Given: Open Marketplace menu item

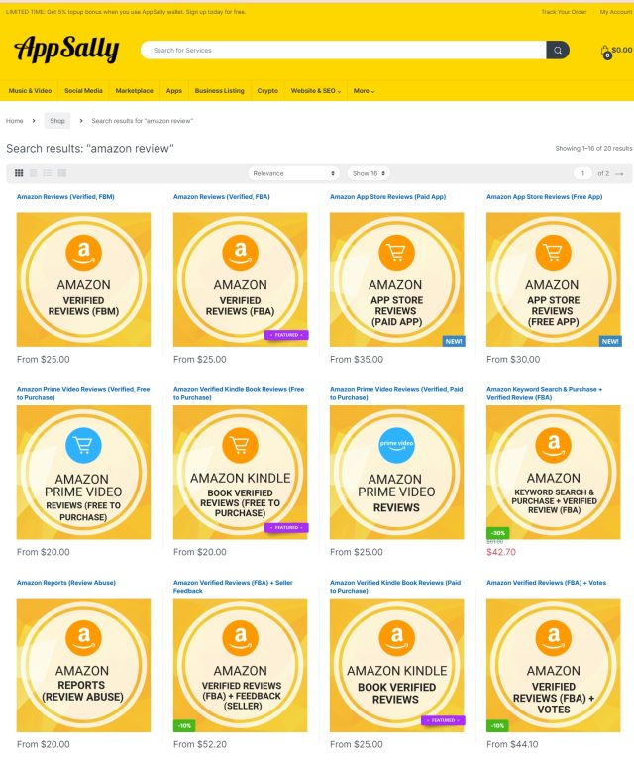Looking at the screenshot, I should point(134,91).
